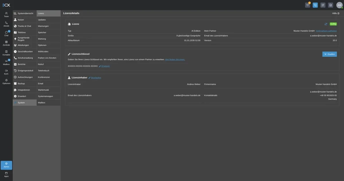Viewport: 344px width, 181px height.
Task: Open Aufzeichnungen in admin menu
Action: click(25, 77)
